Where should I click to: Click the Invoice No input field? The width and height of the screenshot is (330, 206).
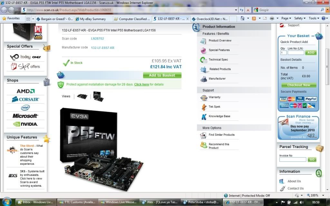[x=293, y=160]
